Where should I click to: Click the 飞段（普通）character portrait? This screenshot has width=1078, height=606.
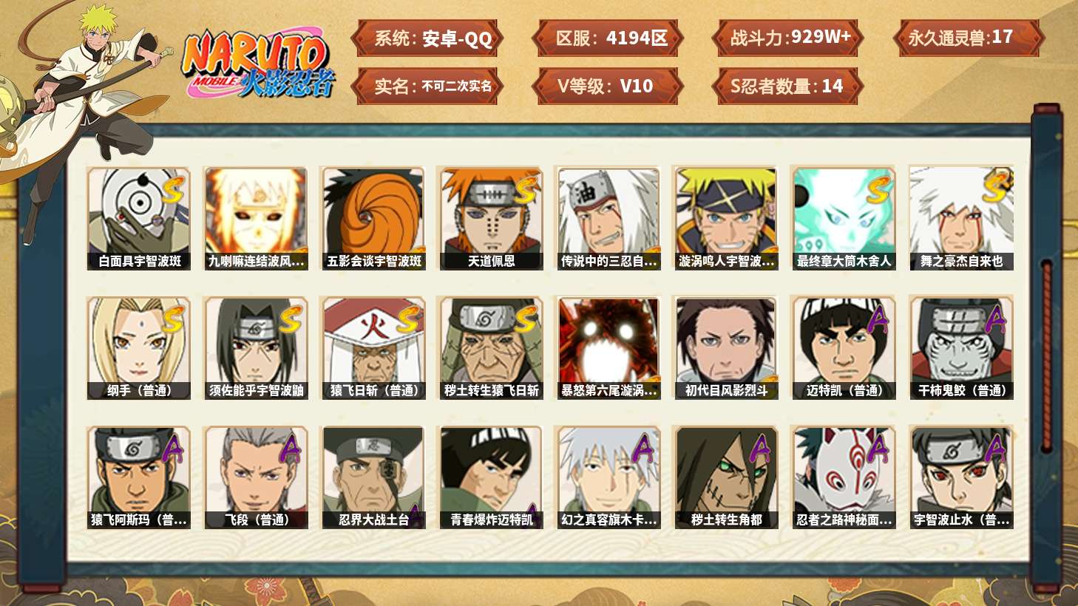(256, 477)
